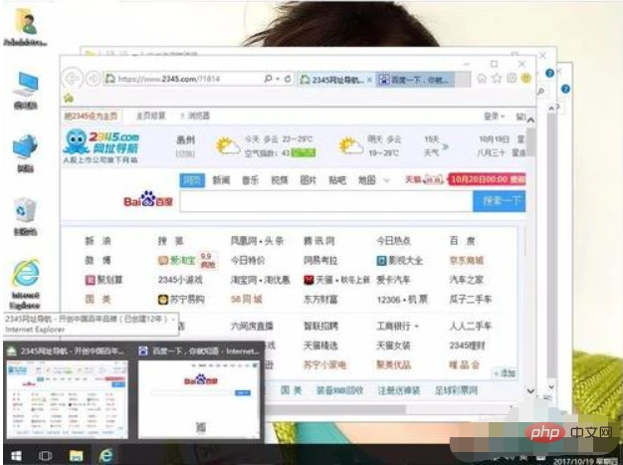Expand the 工商银行 dropdown arrow
Viewport: 623px width, 465px height.
coord(416,327)
